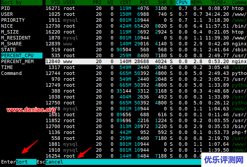Click the PRI column header

tap(97, 2)
